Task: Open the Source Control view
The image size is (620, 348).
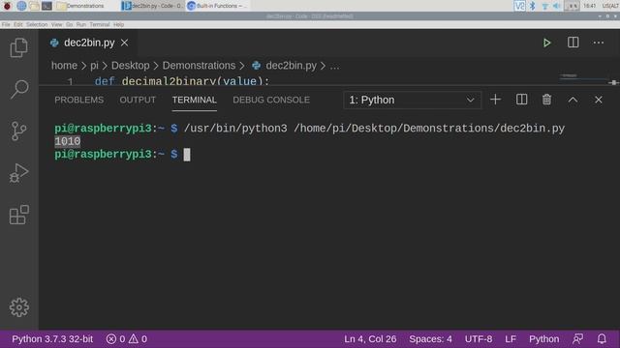Action: click(18, 131)
